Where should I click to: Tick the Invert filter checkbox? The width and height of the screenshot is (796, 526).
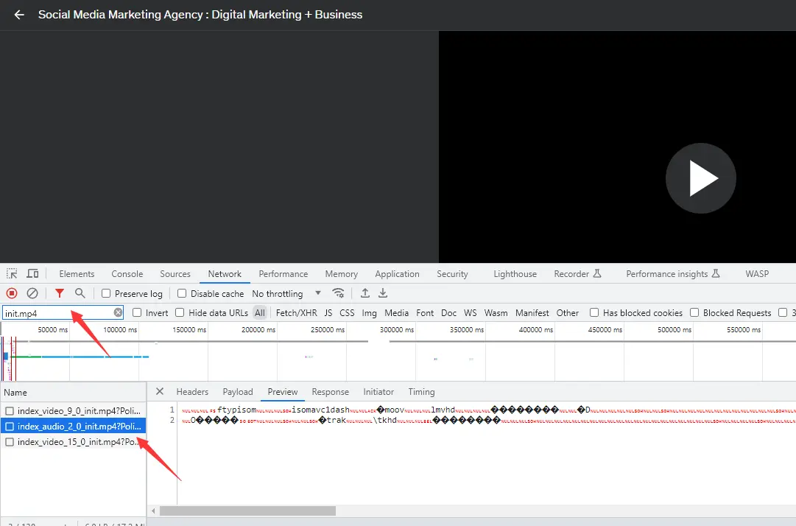(137, 312)
